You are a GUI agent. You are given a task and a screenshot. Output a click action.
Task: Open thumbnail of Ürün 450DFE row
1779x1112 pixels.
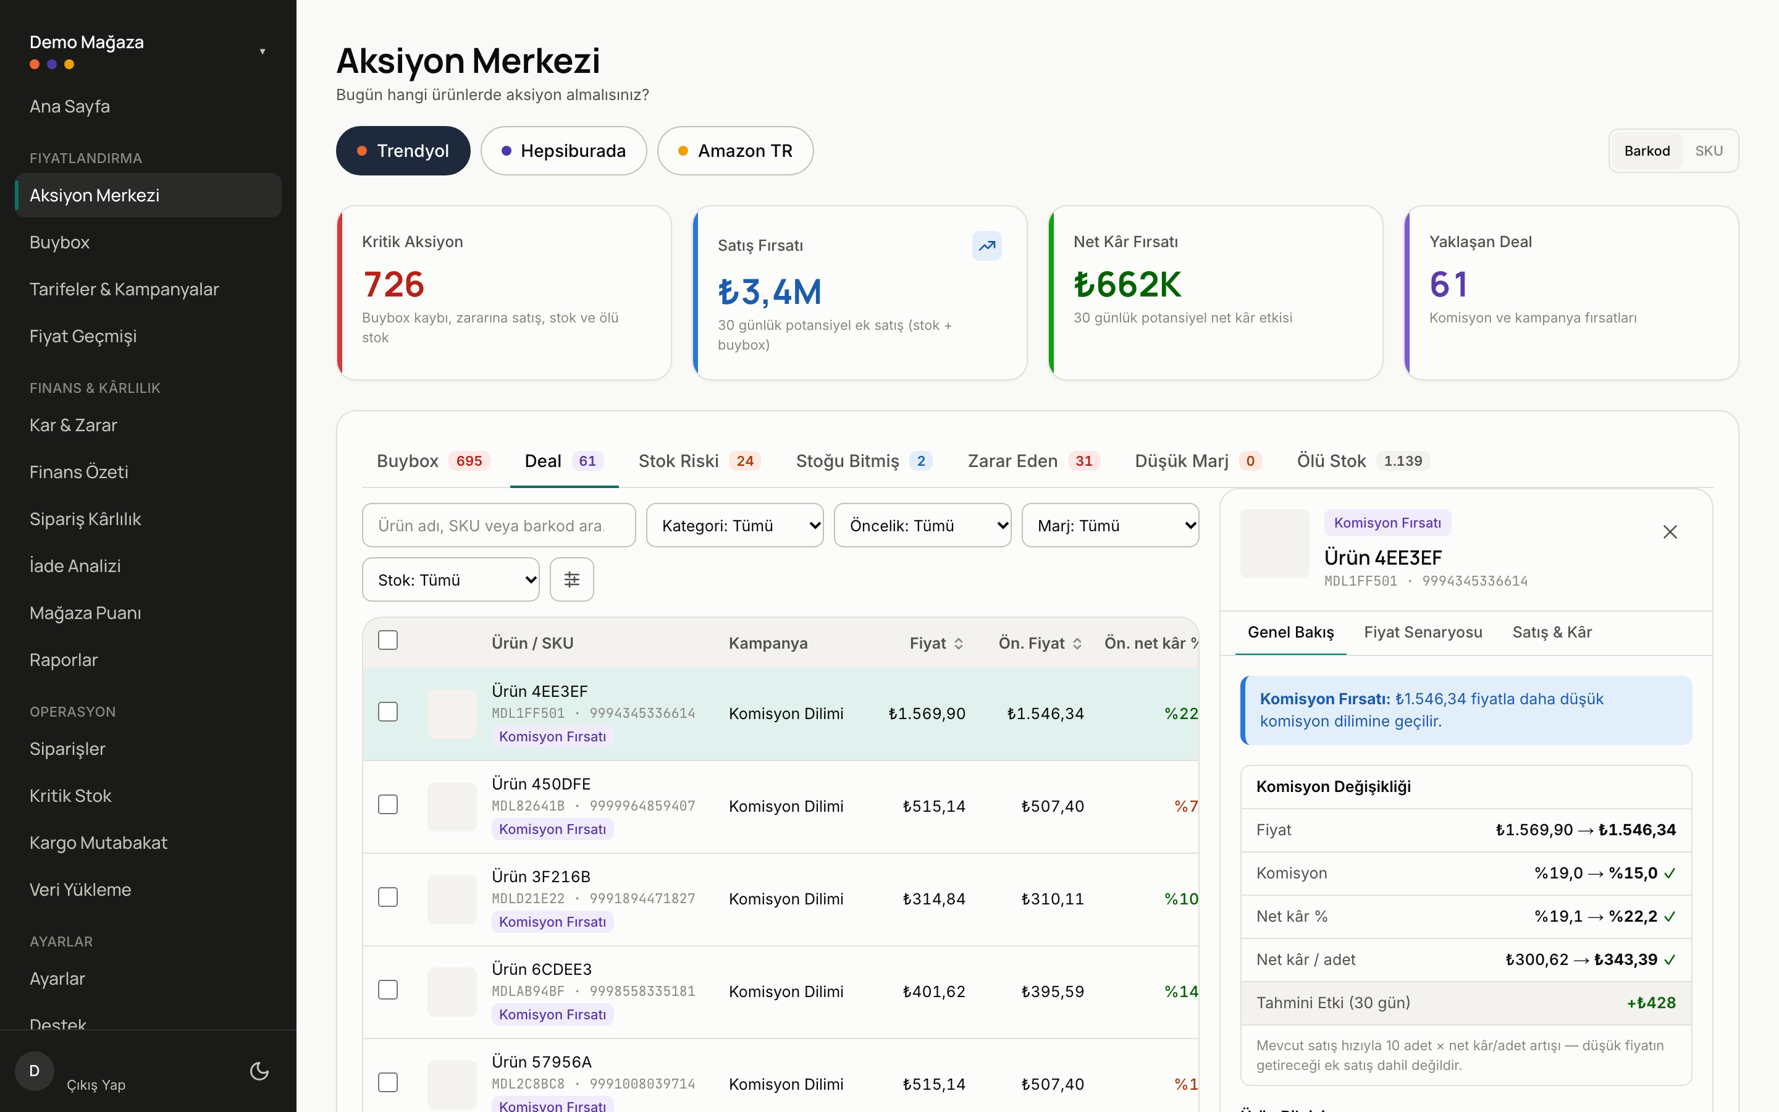452,806
